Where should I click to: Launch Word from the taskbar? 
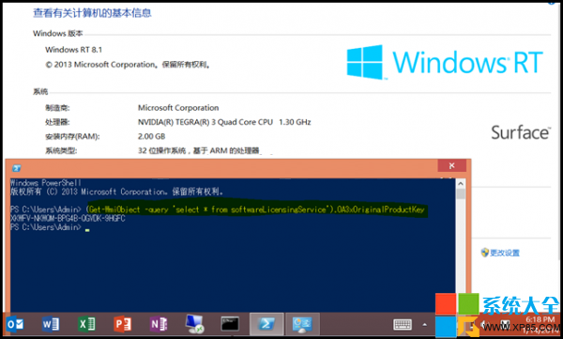(51, 325)
